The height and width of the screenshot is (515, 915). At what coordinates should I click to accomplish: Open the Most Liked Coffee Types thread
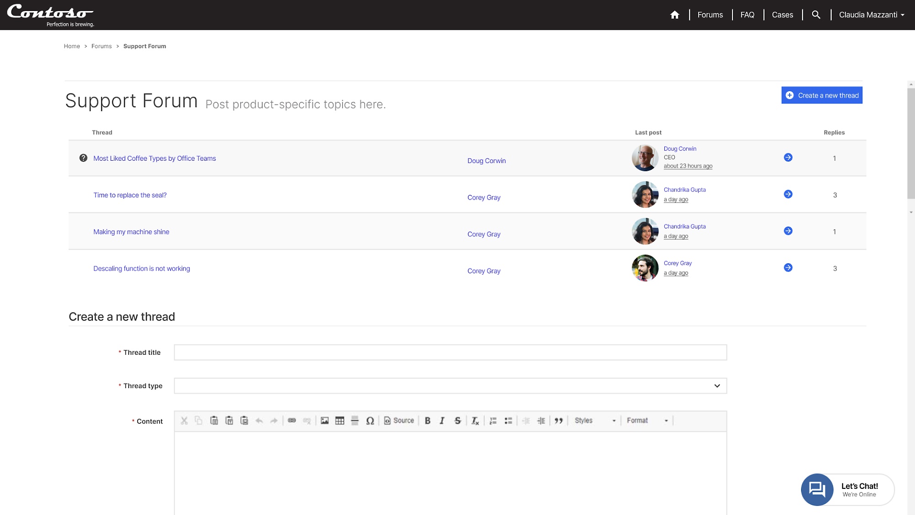tap(154, 158)
